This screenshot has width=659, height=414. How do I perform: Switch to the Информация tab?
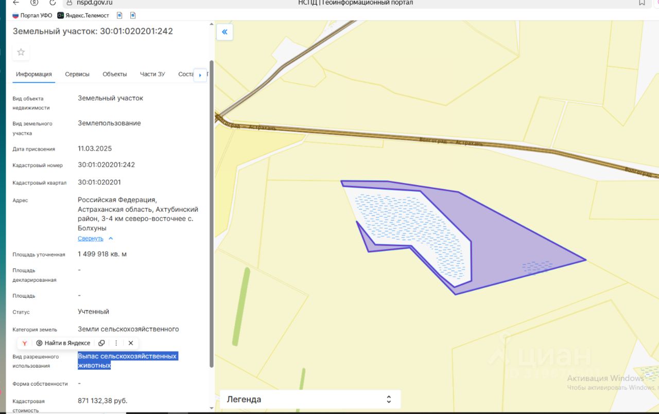(x=33, y=74)
